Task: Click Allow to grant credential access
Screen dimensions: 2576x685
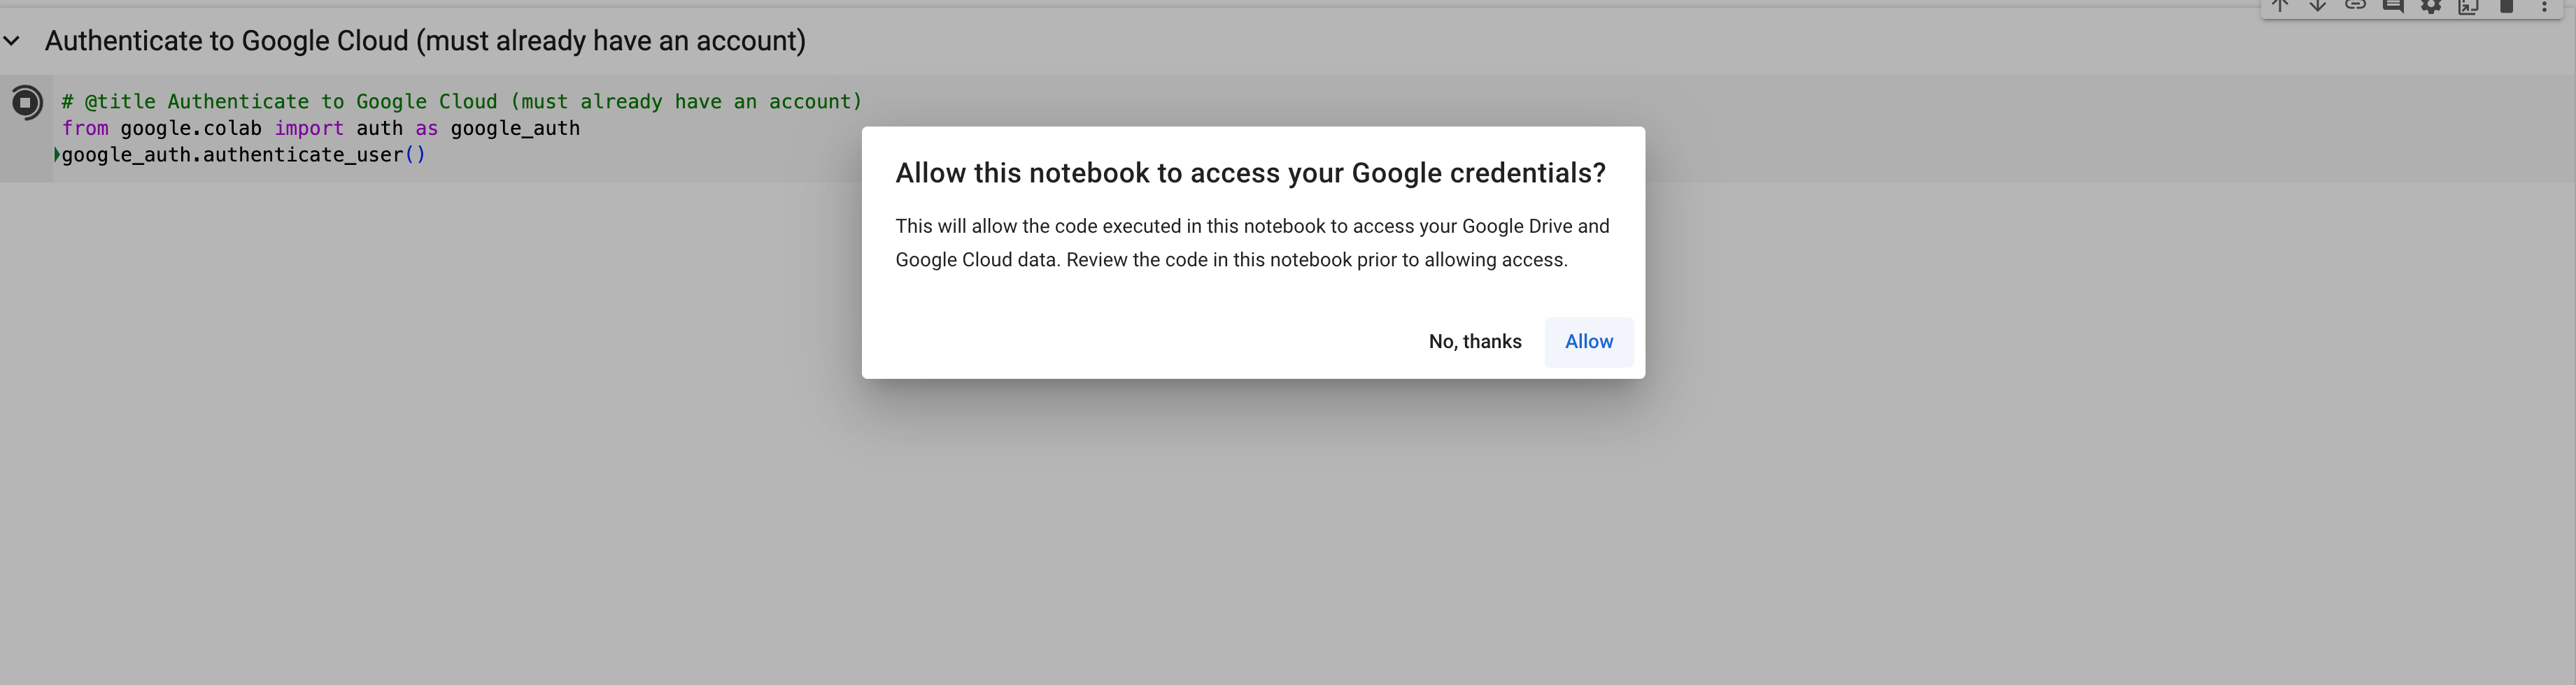Action: [1588, 342]
